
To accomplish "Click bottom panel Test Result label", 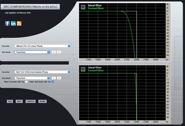I will coord(6,78).
